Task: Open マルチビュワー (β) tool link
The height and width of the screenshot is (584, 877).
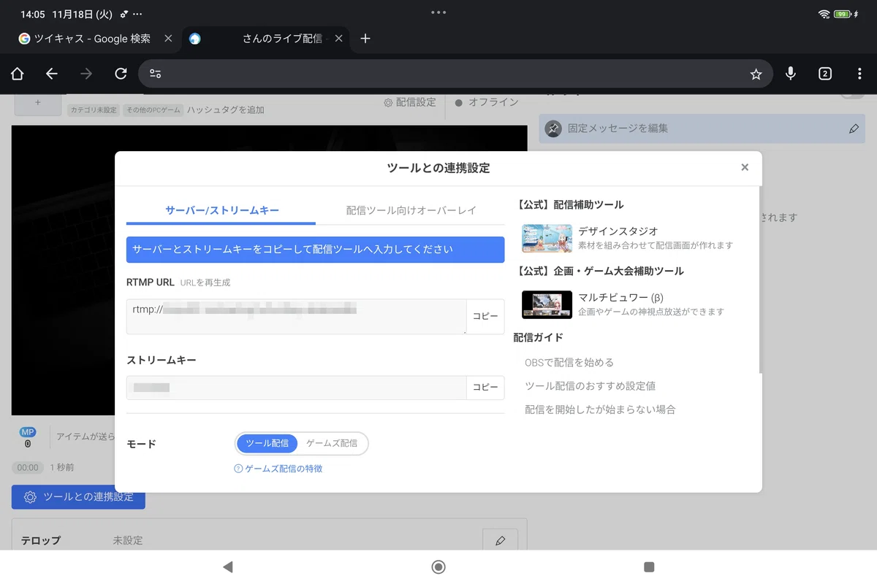Action: 620,298
